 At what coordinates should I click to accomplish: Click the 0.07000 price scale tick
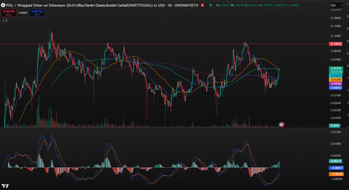pos(335,60)
